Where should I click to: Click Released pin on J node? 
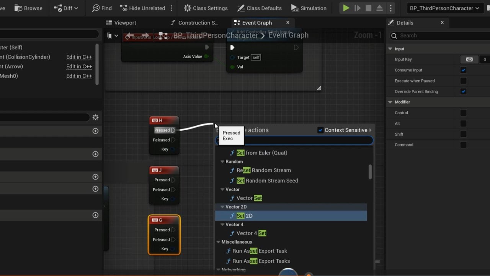point(173,189)
